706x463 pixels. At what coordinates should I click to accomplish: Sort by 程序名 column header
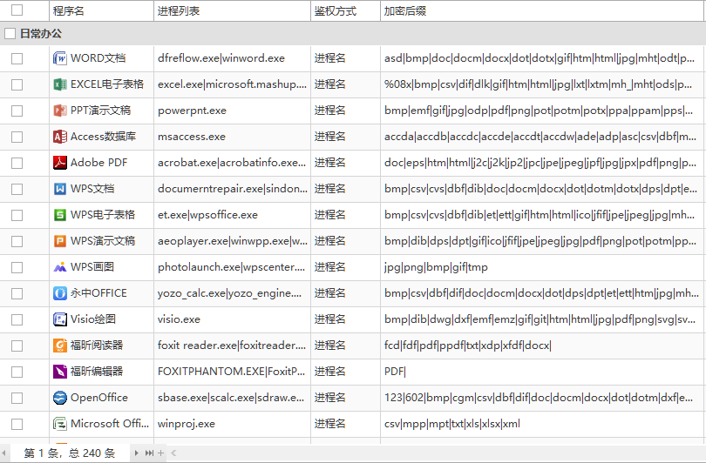pyautogui.click(x=101, y=10)
